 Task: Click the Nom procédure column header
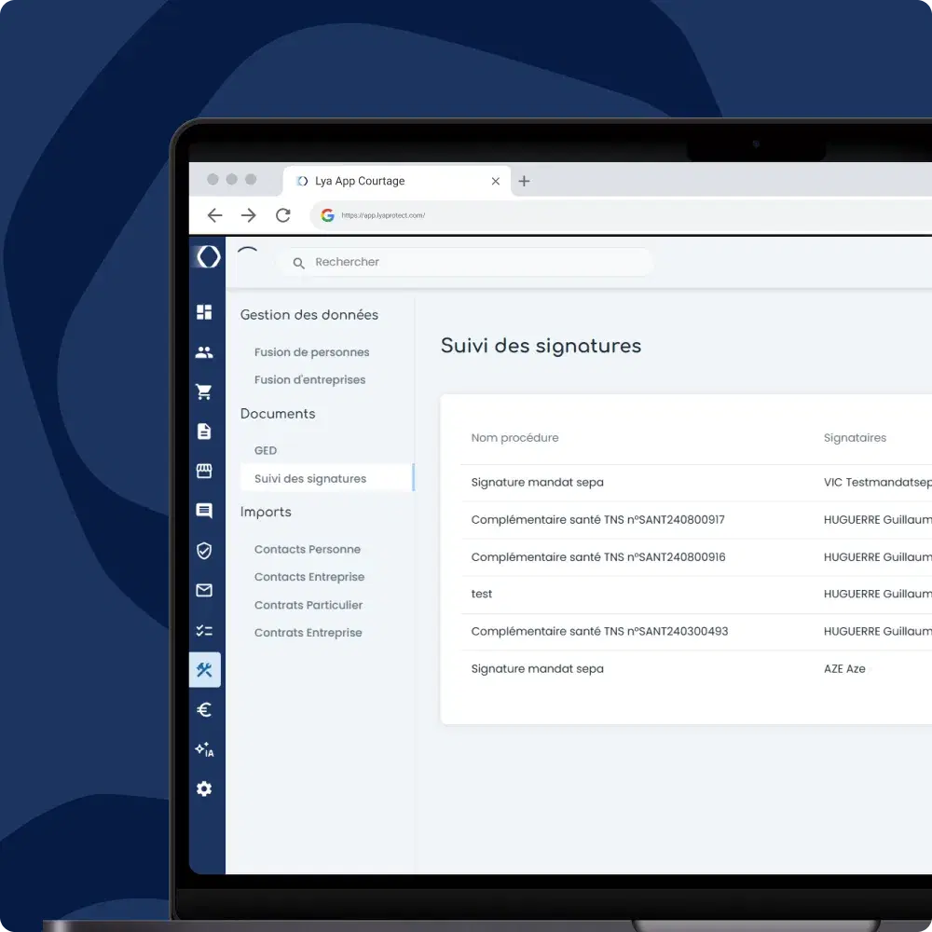(514, 438)
